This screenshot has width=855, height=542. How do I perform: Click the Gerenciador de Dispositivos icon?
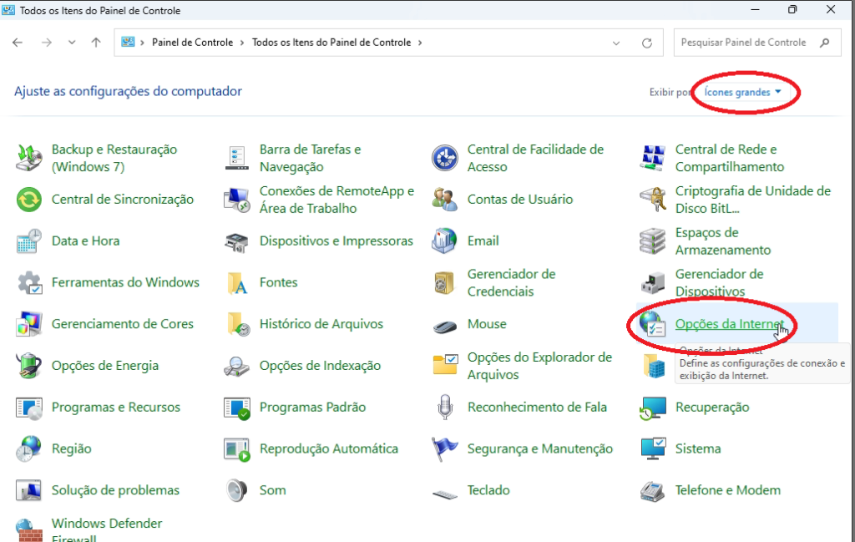click(x=653, y=282)
